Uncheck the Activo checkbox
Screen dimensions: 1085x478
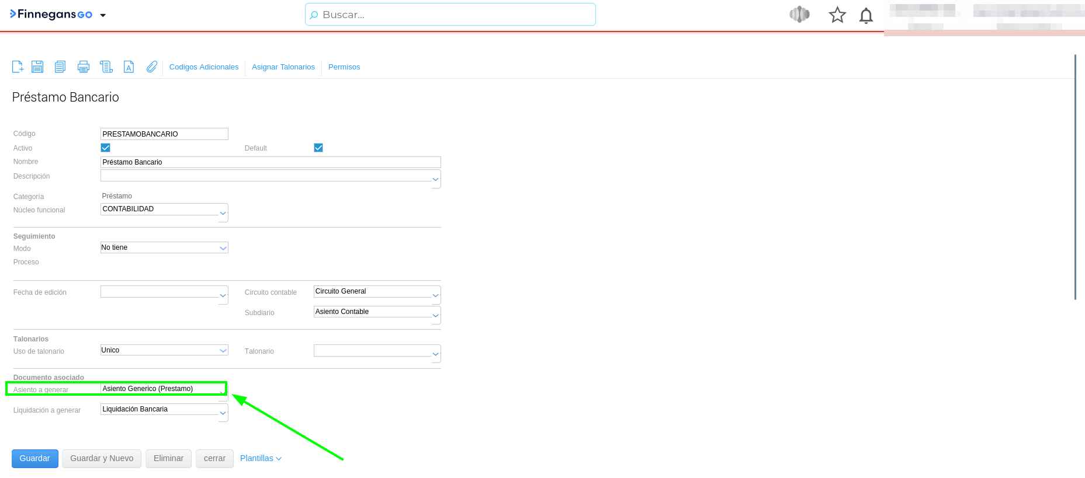(x=106, y=148)
